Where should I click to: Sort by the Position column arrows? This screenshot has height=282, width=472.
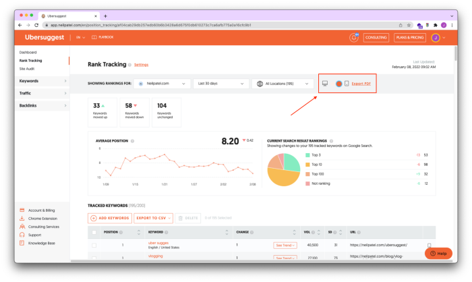pos(139,232)
